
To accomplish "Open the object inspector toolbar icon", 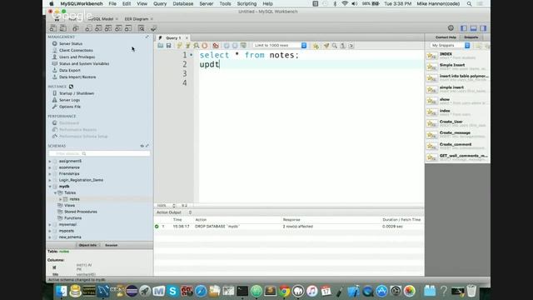I will [76, 28].
